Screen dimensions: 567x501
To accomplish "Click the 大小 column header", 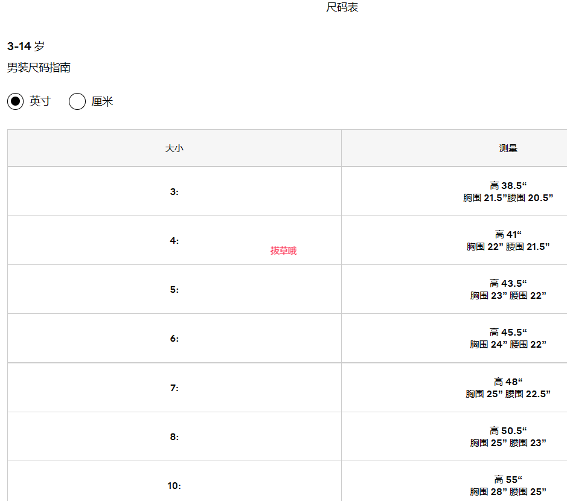I will 174,148.
